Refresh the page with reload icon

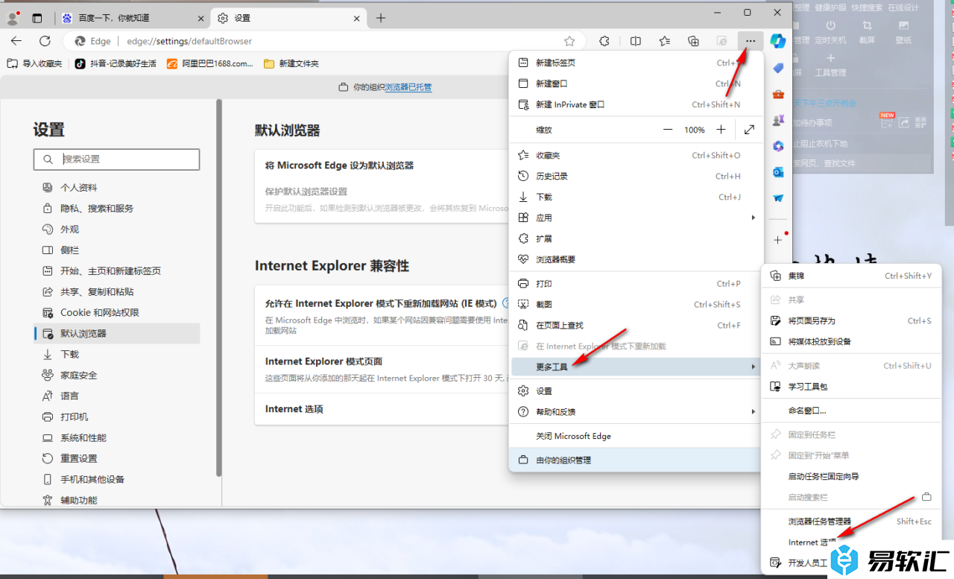coord(45,41)
